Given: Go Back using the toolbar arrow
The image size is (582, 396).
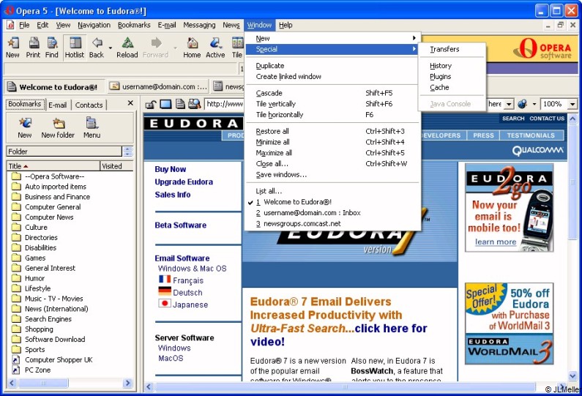Looking at the screenshot, I should [97, 47].
